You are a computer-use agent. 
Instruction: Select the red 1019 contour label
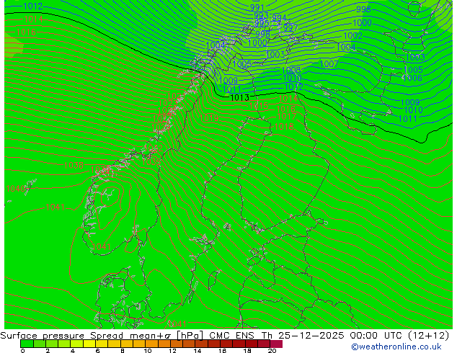pos(209,117)
